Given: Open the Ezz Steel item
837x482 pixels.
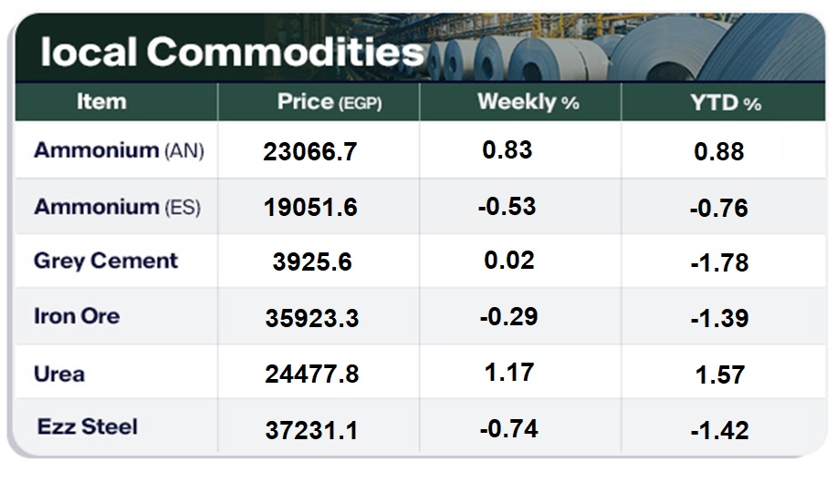Looking at the screenshot, I should (x=88, y=426).
